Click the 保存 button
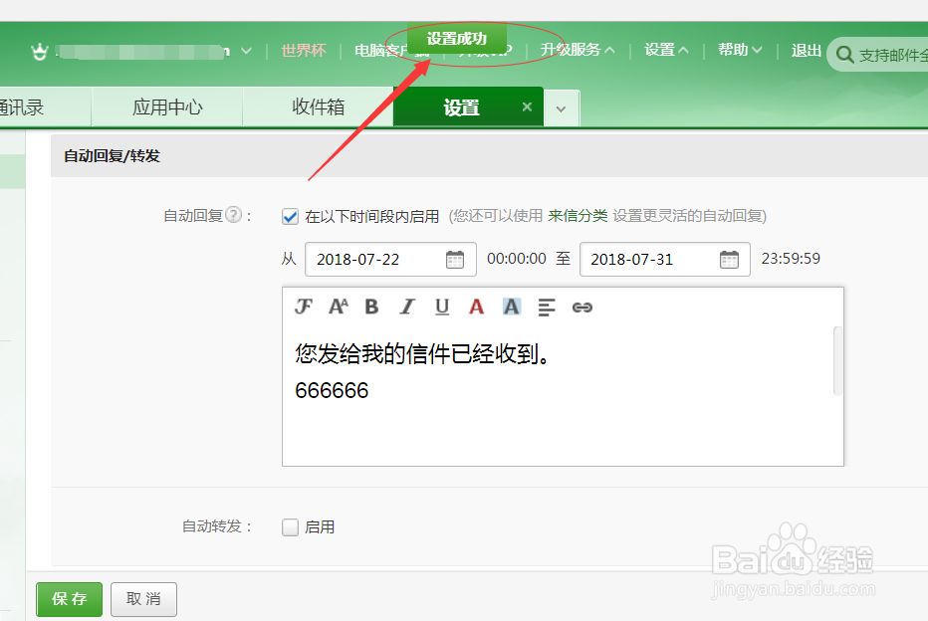Image resolution: width=928 pixels, height=621 pixels. tap(69, 599)
